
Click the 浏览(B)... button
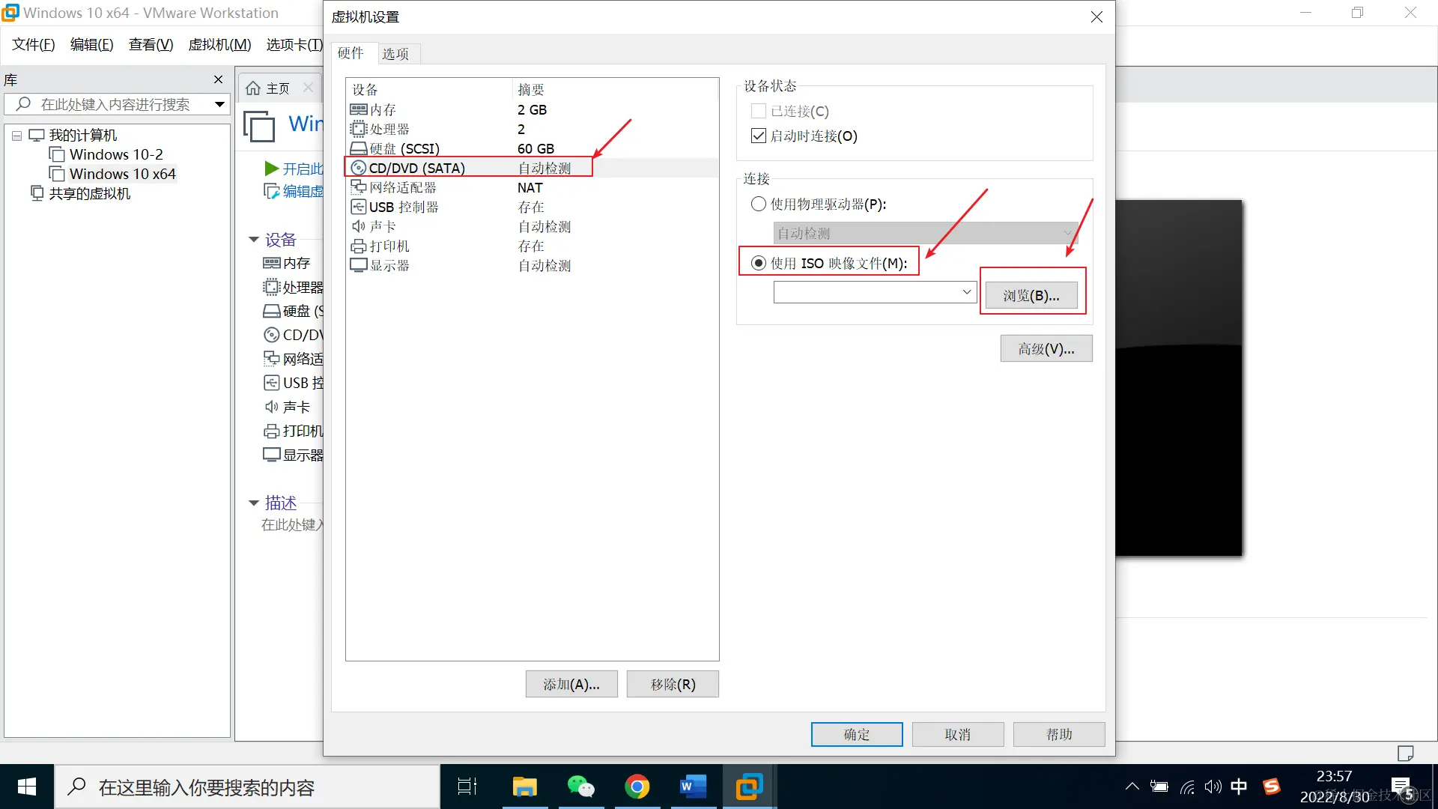point(1031,296)
